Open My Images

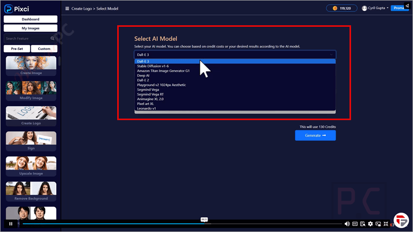[x=30, y=28]
